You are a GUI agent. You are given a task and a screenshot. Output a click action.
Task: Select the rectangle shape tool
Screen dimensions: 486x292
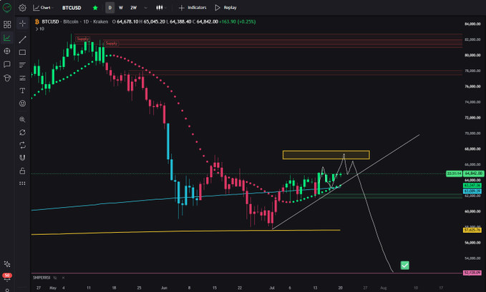22,53
